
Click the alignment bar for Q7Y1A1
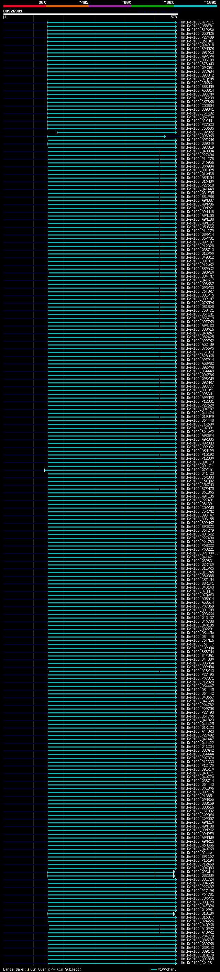[x=111, y=470]
